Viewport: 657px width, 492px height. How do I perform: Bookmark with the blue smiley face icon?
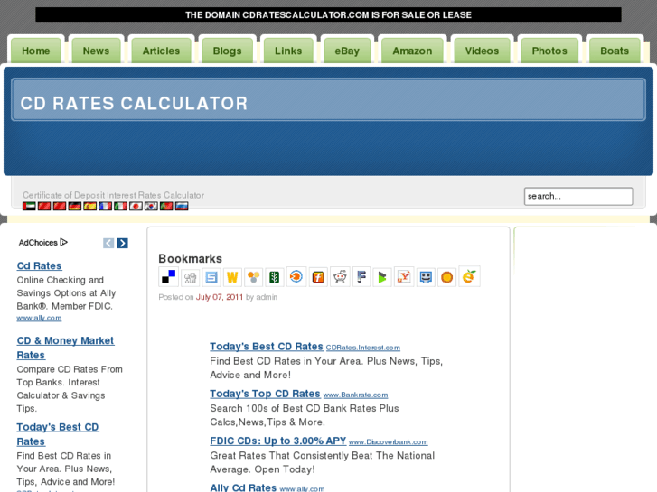[x=426, y=277]
